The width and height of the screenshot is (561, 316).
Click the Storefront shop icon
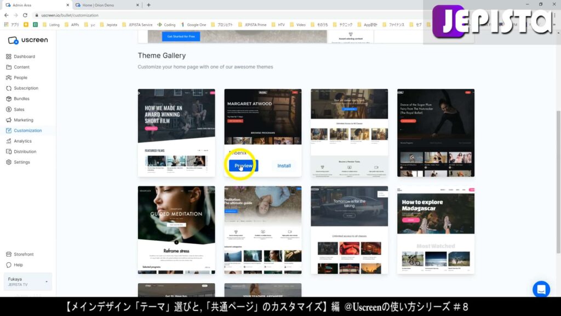click(x=9, y=254)
